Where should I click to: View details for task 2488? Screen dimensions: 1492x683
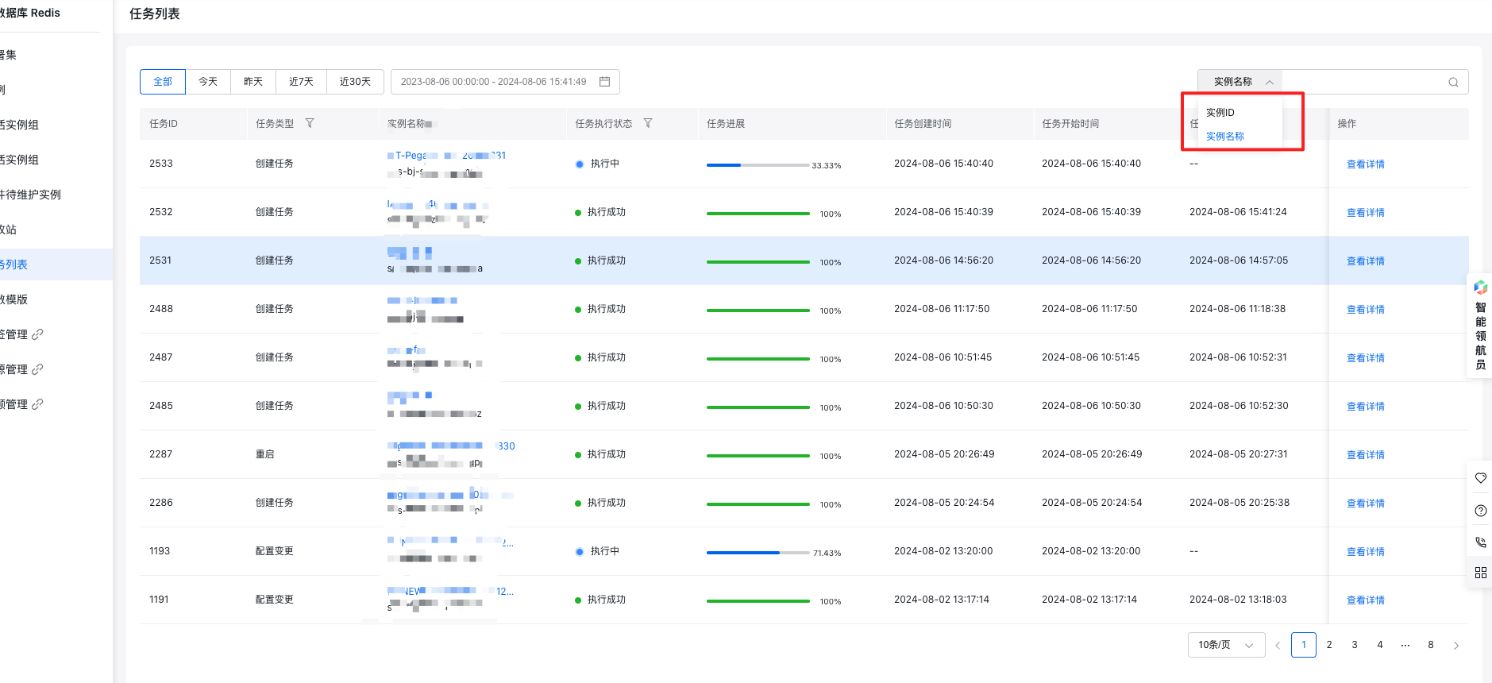1365,310
